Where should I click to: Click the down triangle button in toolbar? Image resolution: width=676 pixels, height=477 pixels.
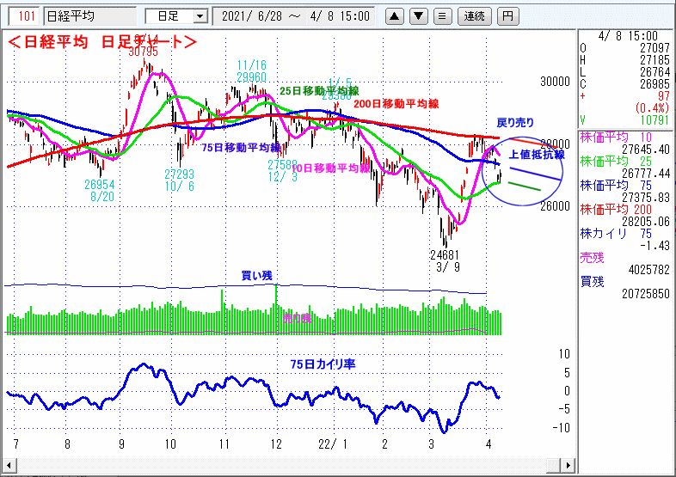pos(417,15)
